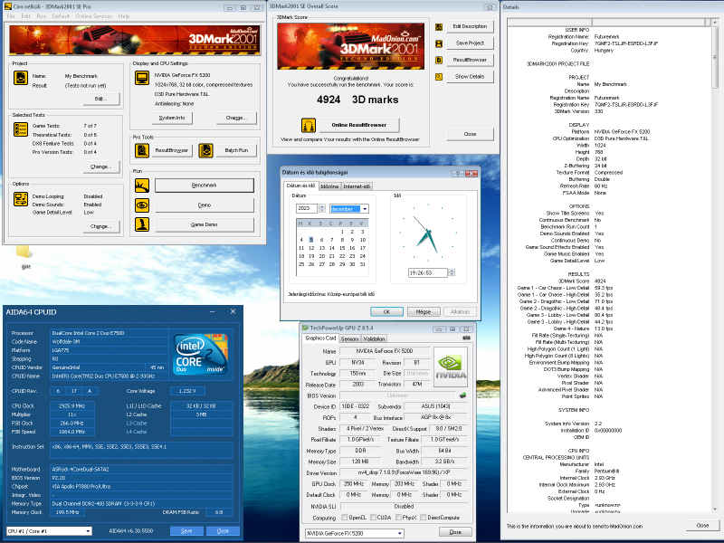724x543 pixels.
Task: Select day 28 in the calendar
Action: (331, 264)
